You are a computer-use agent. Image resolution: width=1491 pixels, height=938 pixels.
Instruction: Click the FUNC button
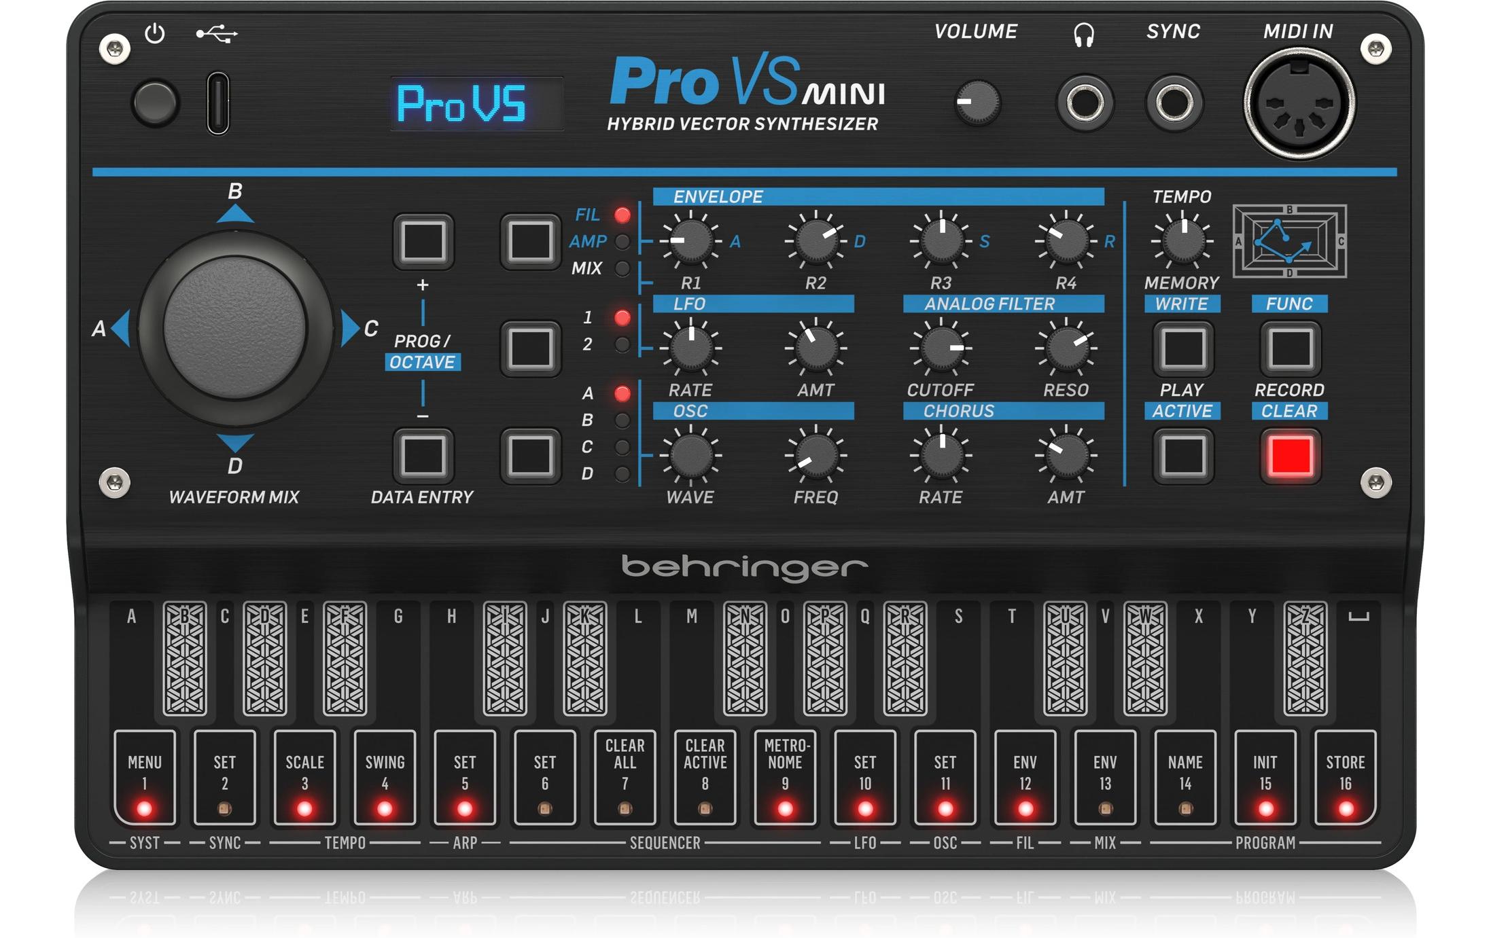[x=1290, y=348]
